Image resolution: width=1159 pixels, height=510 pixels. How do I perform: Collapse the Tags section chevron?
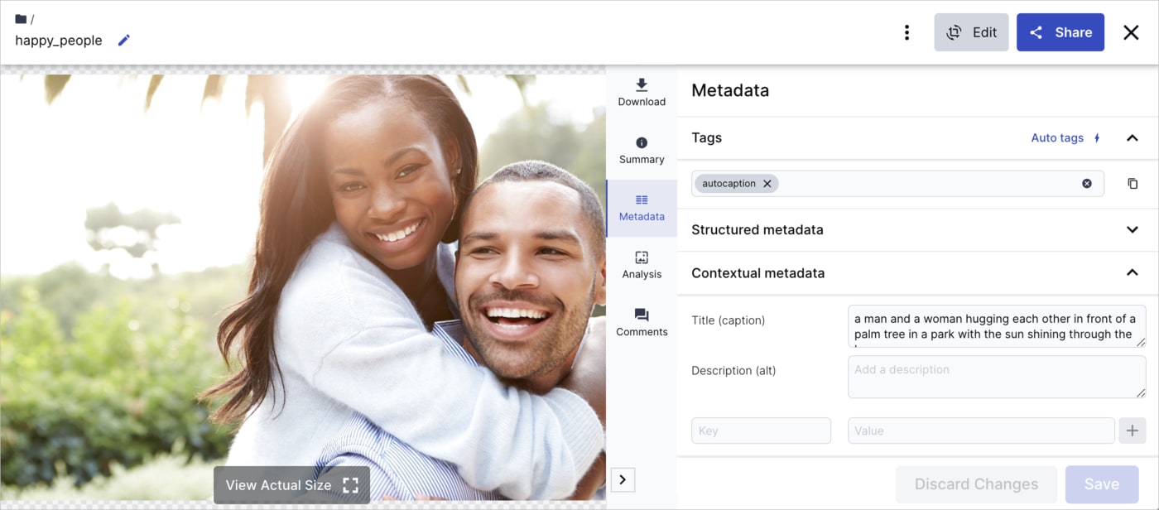(x=1132, y=138)
